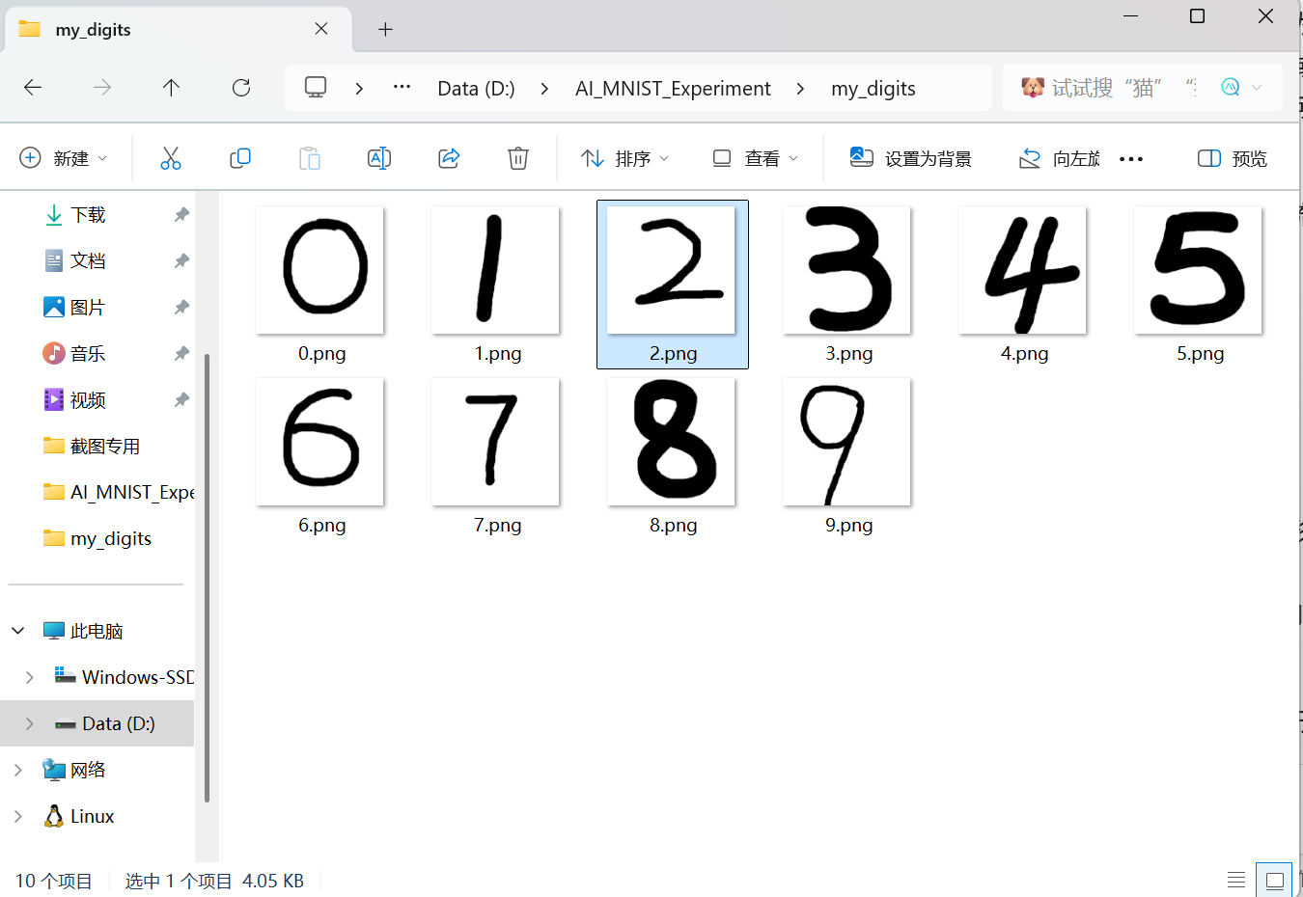
Task: Select the 5.png thumbnail
Action: coord(1199,270)
